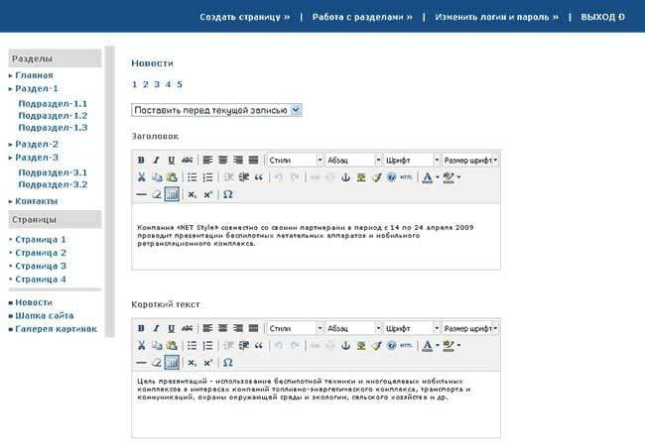Toggle Strikethrough in the Заголовок editor toolbar
Viewport: 645px width, 448px height.
click(x=188, y=161)
